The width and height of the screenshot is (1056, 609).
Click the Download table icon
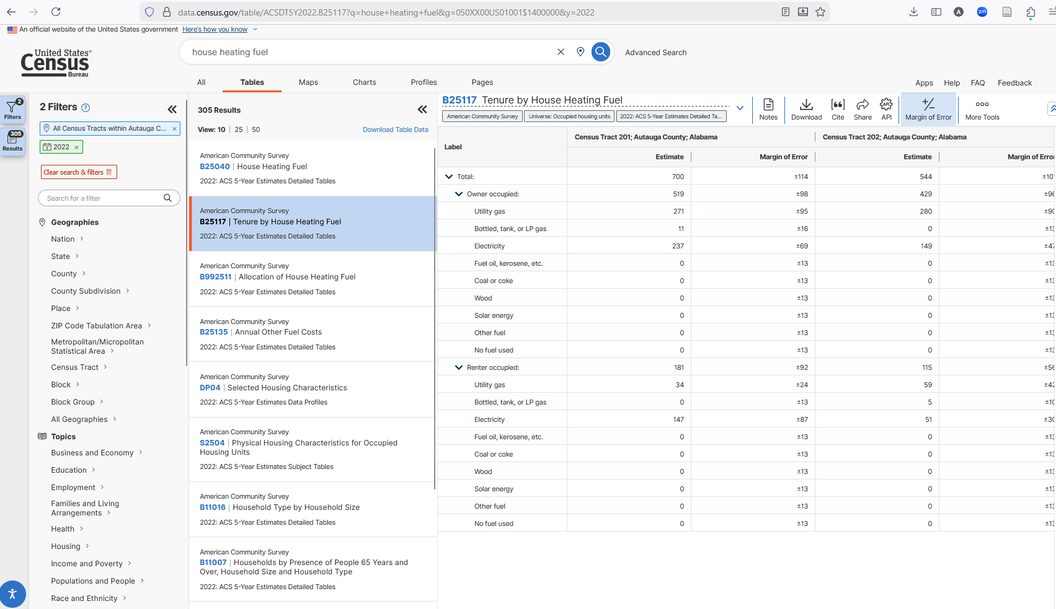(x=806, y=109)
